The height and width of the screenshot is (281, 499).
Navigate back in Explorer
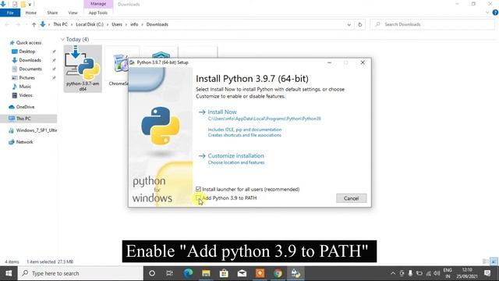click(7, 24)
